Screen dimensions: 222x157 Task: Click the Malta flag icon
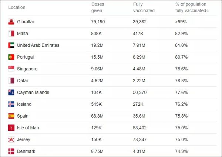click(x=11, y=34)
